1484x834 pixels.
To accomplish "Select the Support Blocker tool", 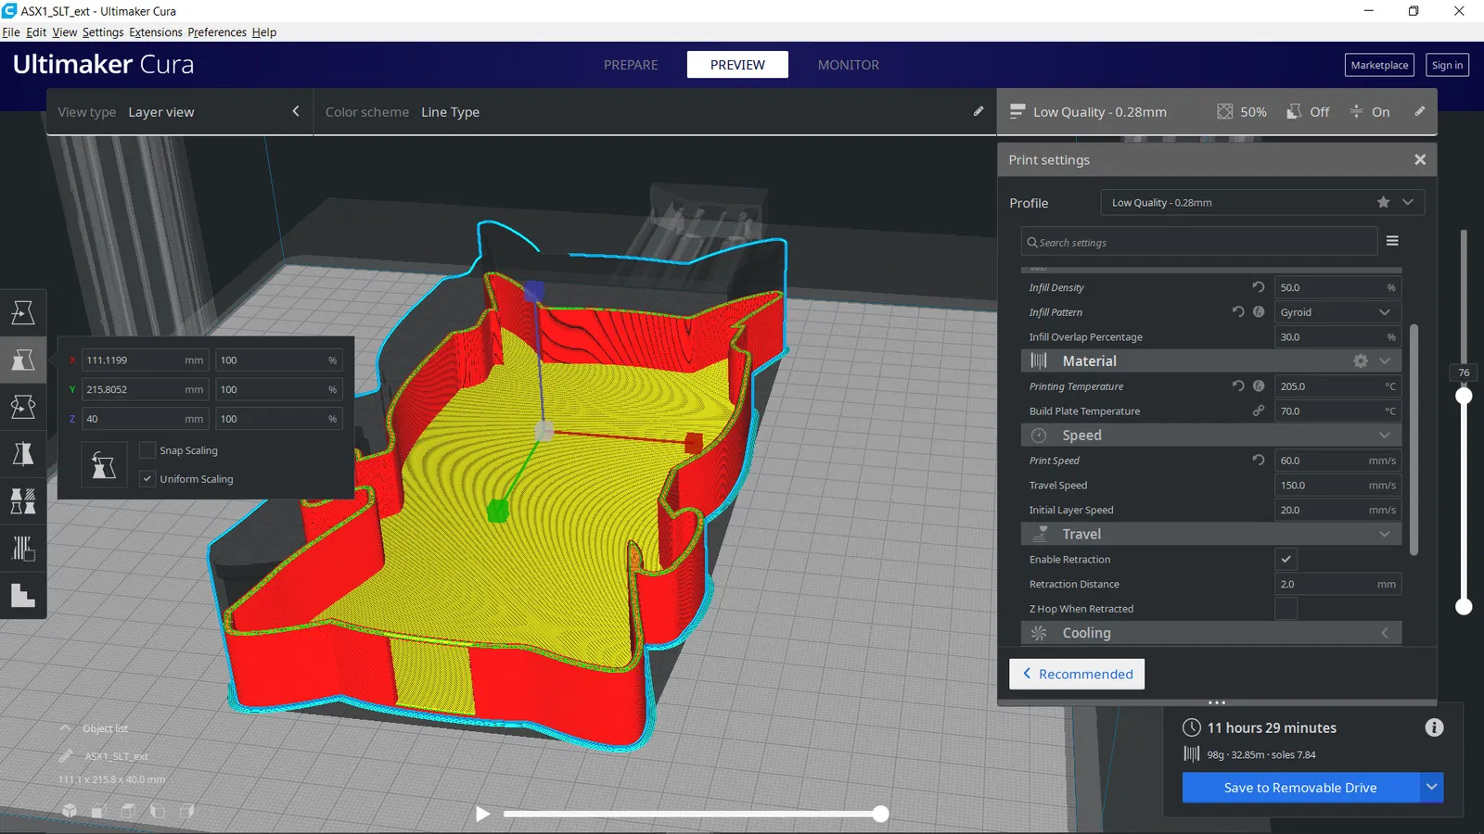I will pyautogui.click(x=23, y=549).
